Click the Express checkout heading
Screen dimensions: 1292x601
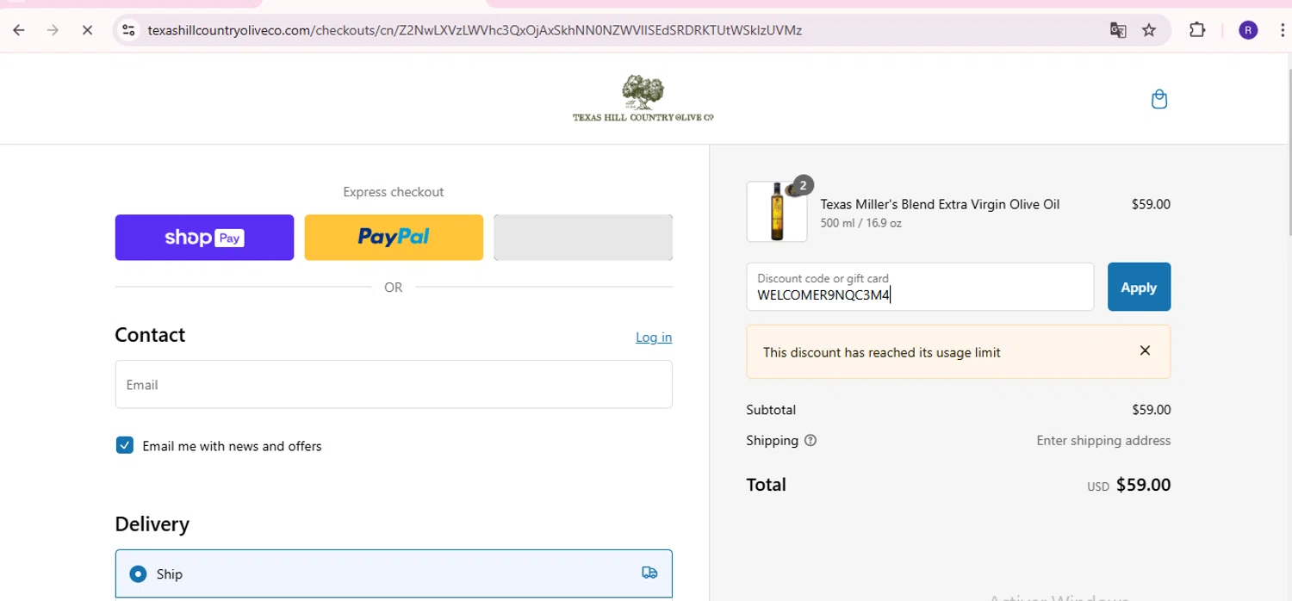pos(394,192)
